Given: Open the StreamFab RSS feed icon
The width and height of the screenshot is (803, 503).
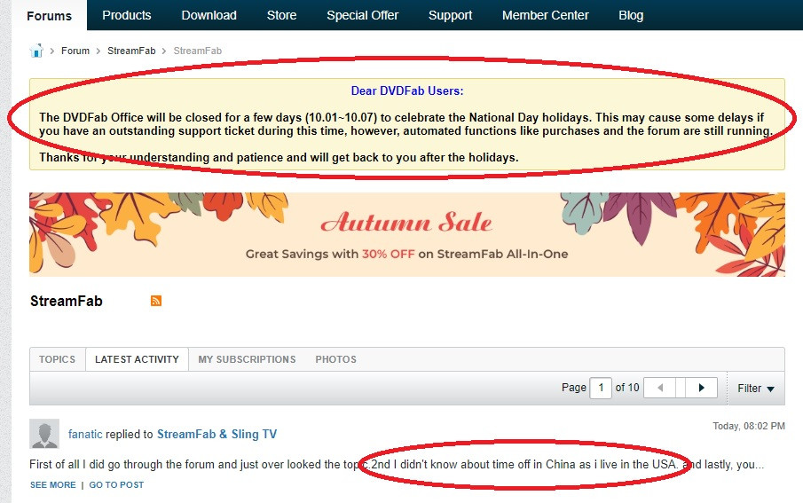Looking at the screenshot, I should pyautogui.click(x=156, y=301).
